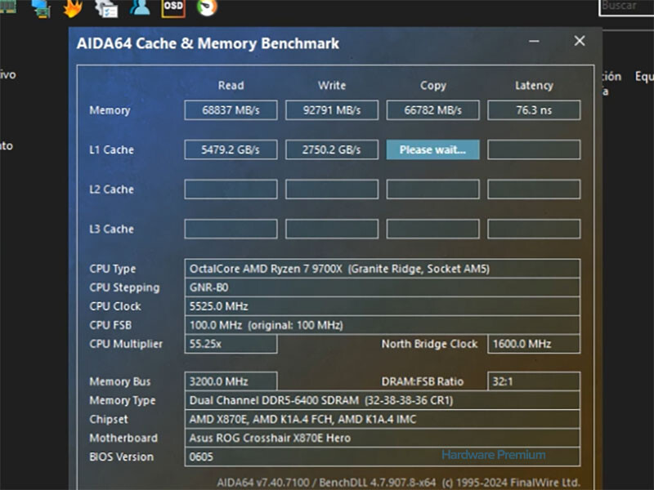Select the CPU Type value 'OctalCore AMD Ryzen 7 9700X'

[x=382, y=269]
